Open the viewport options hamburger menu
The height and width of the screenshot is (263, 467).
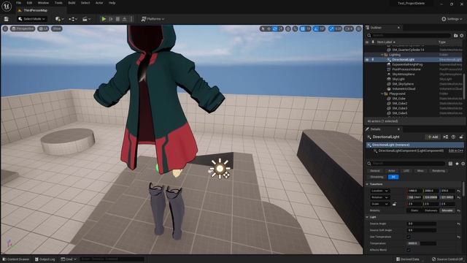coord(5,28)
